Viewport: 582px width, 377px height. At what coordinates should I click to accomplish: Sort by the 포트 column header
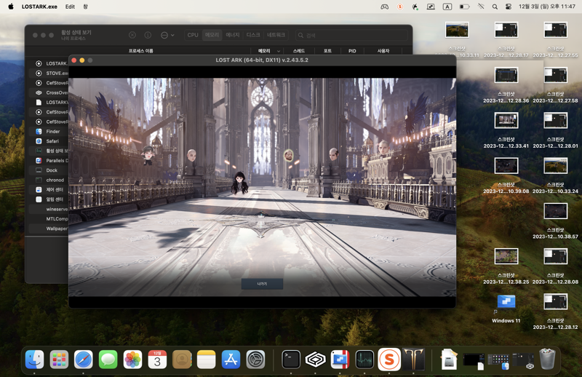pyautogui.click(x=327, y=51)
